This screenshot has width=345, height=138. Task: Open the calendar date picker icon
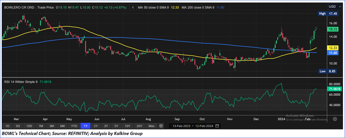(217, 126)
